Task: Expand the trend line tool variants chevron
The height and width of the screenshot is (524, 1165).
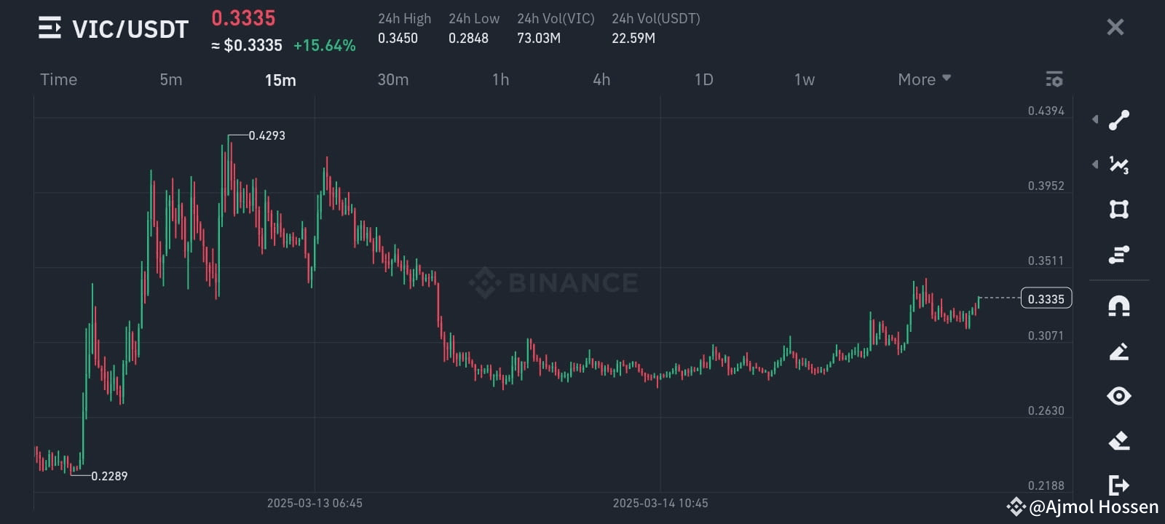Action: click(x=1095, y=119)
